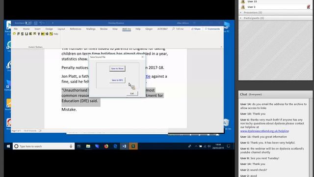Toggle the AutoSave switch in Word
This screenshot has width=314, height=177.
coord(28,23)
